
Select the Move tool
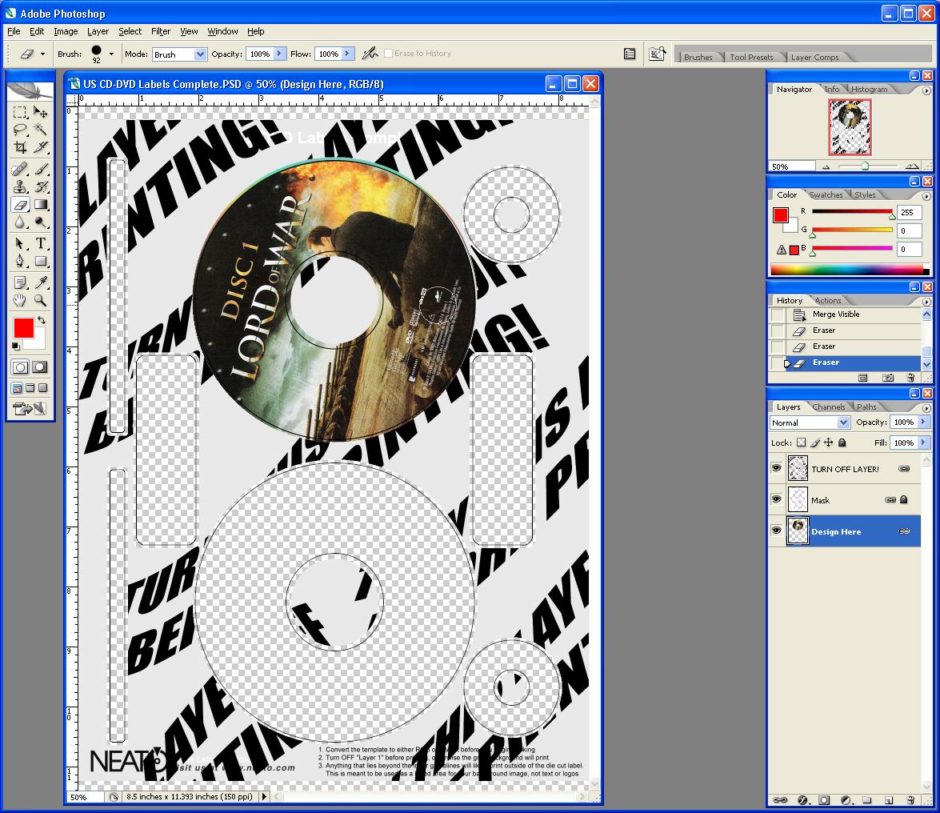point(41,112)
